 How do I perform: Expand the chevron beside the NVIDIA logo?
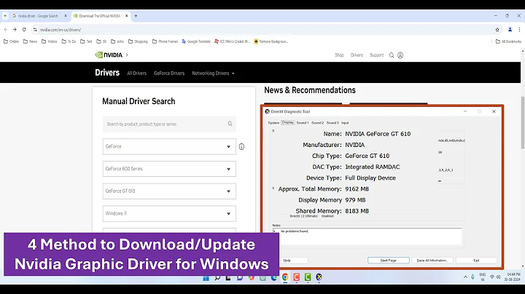(x=127, y=55)
